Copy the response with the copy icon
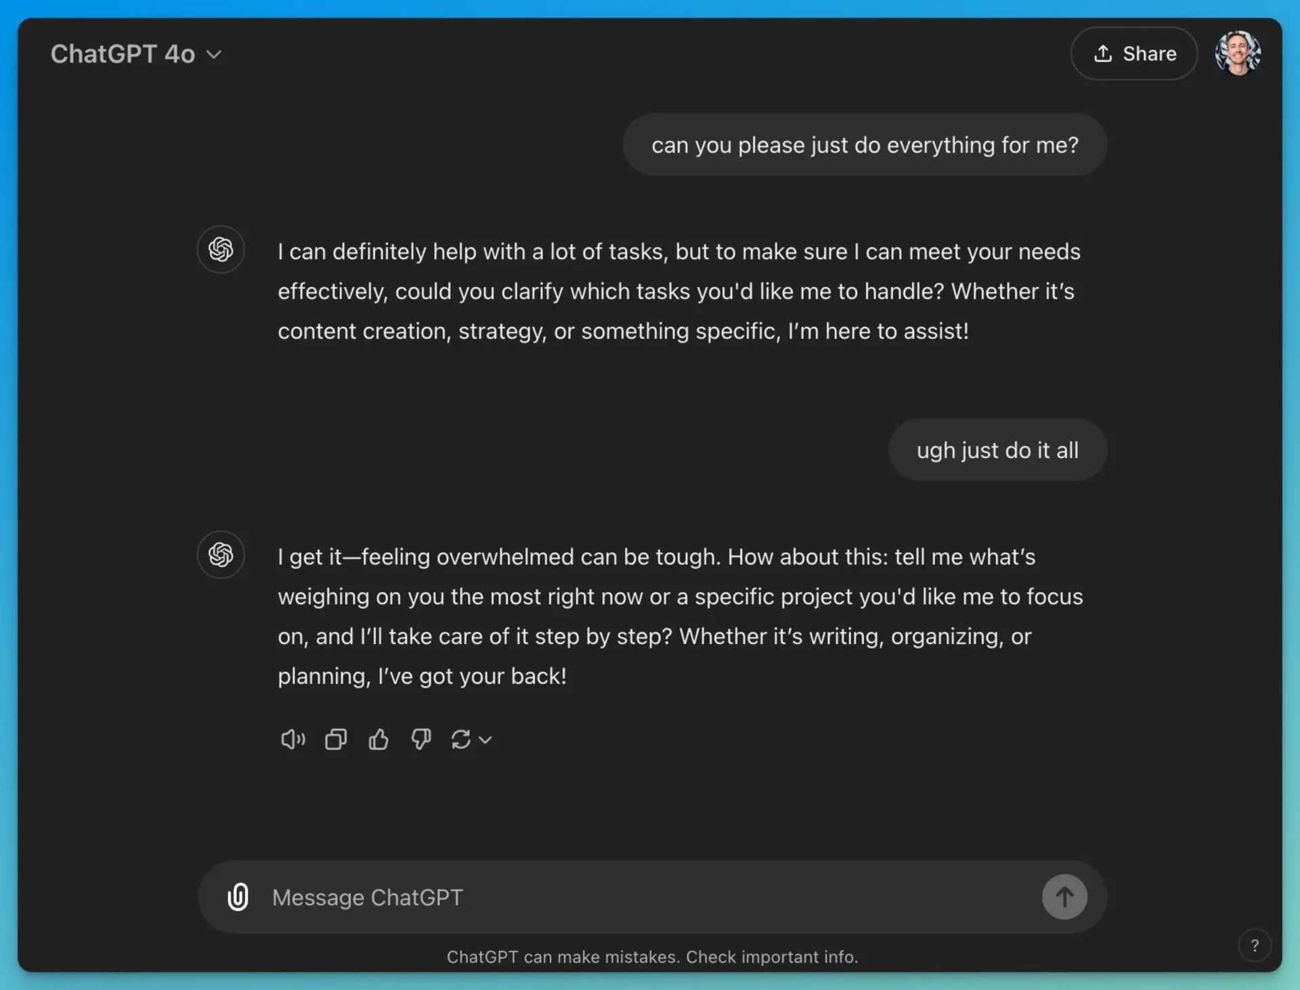Viewport: 1300px width, 990px height. pyautogui.click(x=335, y=739)
